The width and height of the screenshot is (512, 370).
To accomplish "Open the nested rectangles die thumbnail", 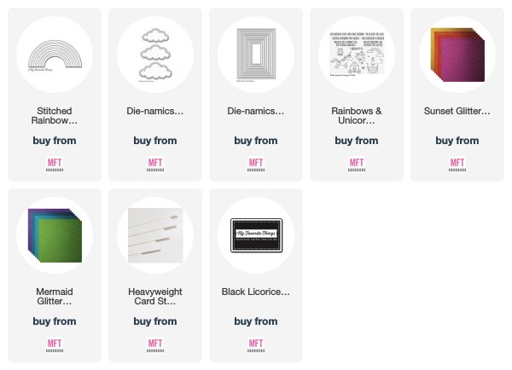I will pos(256,55).
